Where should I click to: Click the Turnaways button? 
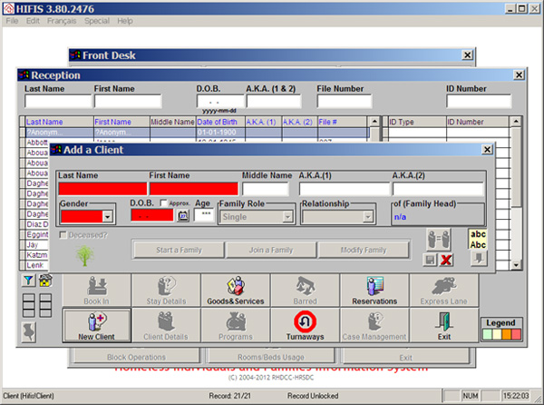point(305,324)
